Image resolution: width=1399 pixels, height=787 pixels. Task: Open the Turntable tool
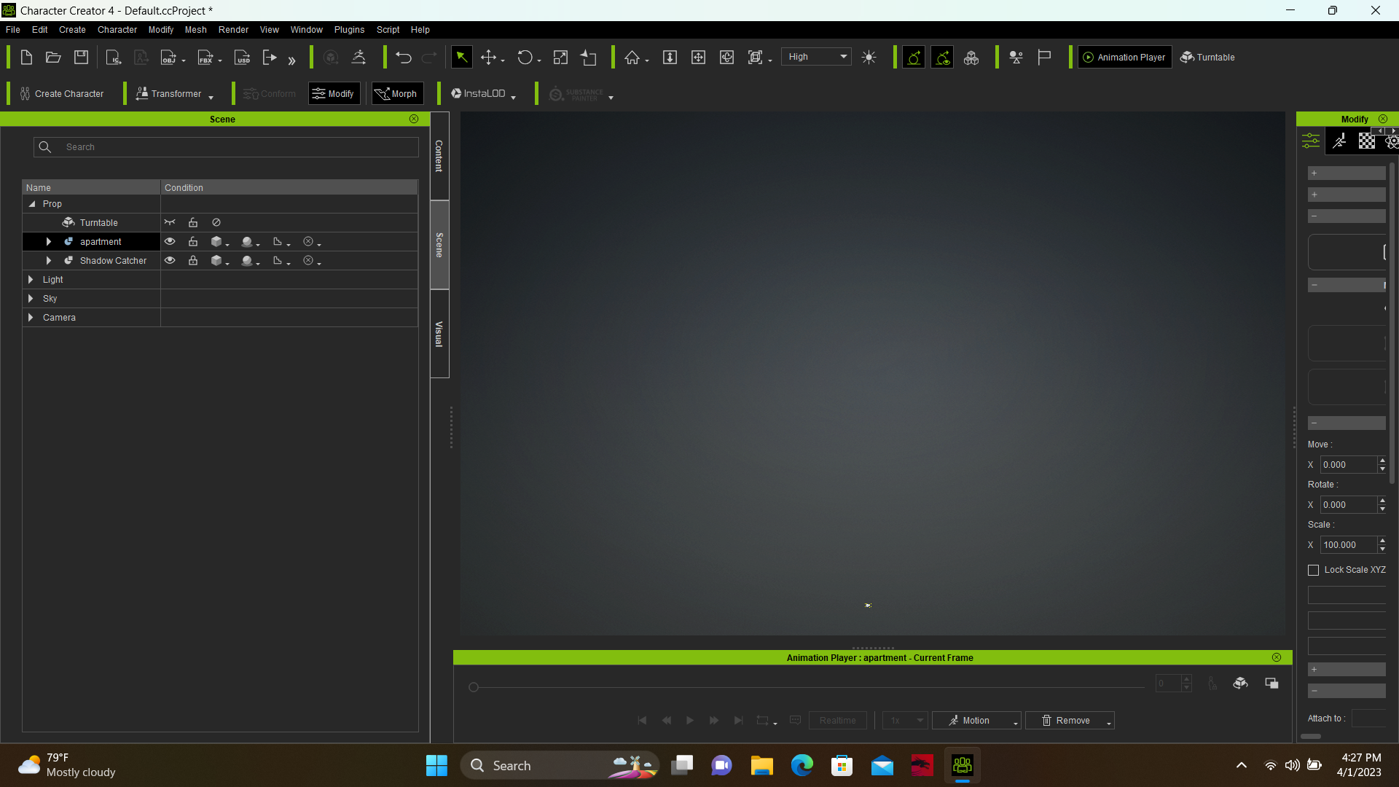point(1207,57)
